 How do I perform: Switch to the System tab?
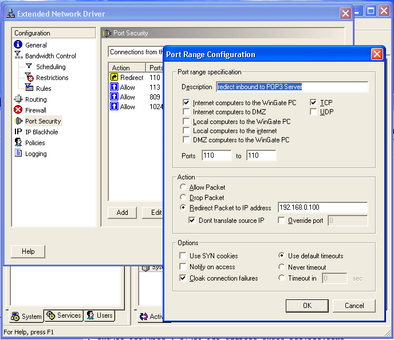coord(26,317)
